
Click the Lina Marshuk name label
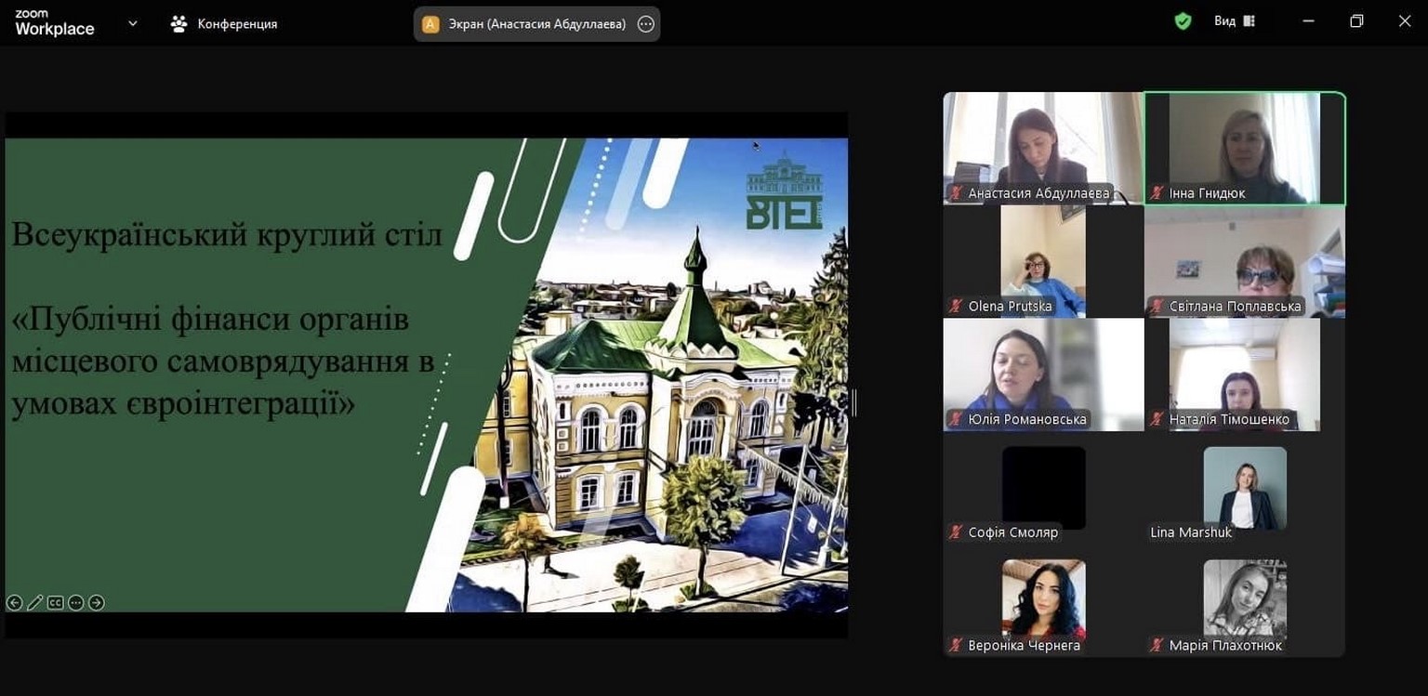point(1190,532)
